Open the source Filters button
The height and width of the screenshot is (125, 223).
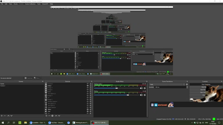click(x=37, y=78)
